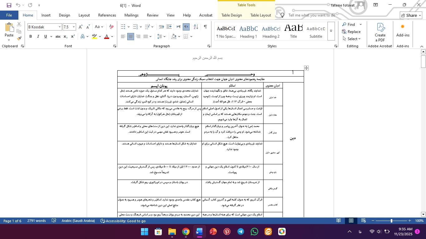Screen dimensions: 426x239
Task: Open Telegram from the taskbar
Action: pyautogui.click(x=240, y=232)
